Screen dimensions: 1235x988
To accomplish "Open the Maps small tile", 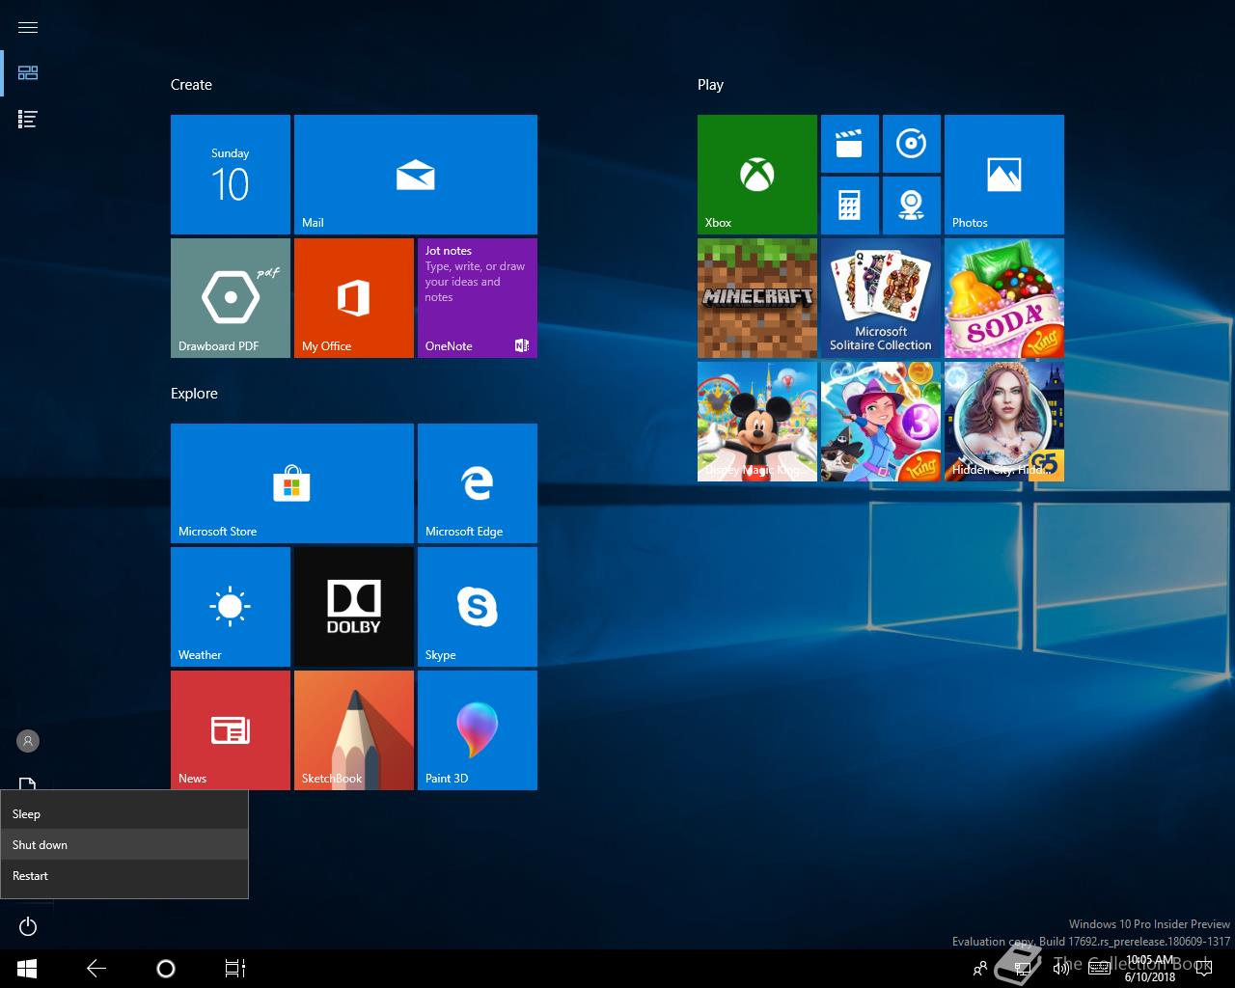I will pos(912,206).
